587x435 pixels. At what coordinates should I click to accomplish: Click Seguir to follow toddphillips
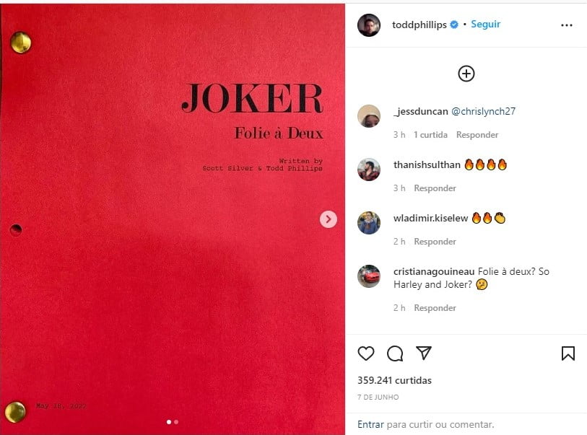click(485, 25)
